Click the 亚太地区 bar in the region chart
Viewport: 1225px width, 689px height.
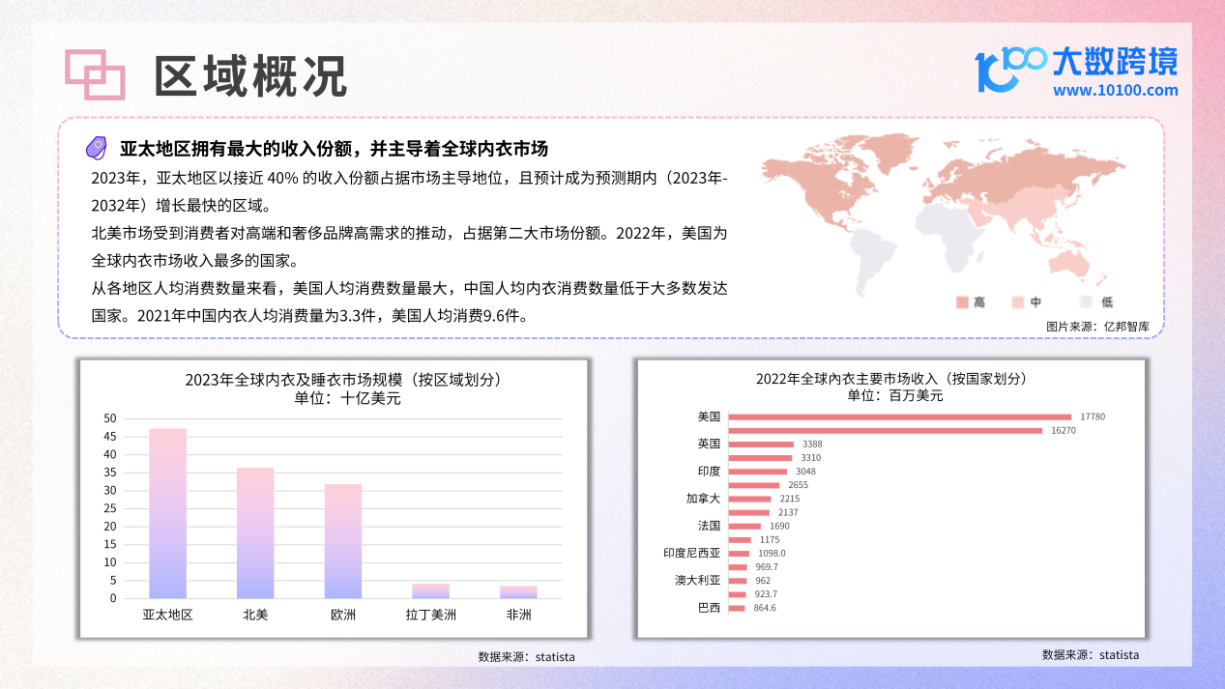coord(167,513)
